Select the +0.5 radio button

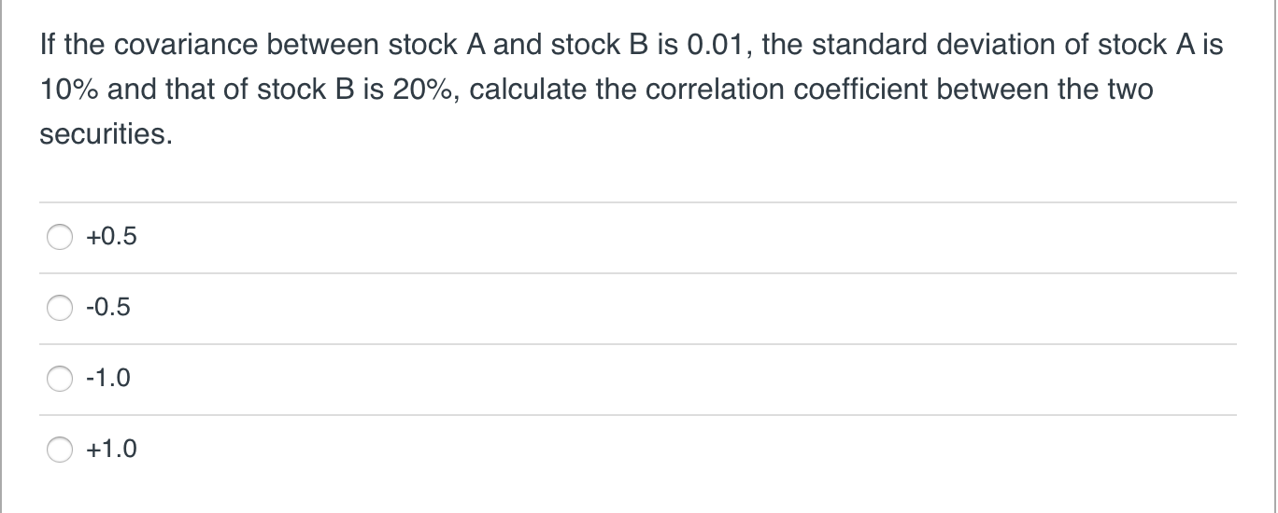click(x=60, y=238)
